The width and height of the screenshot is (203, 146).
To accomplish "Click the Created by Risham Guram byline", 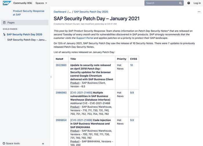I will coord(85,24).
